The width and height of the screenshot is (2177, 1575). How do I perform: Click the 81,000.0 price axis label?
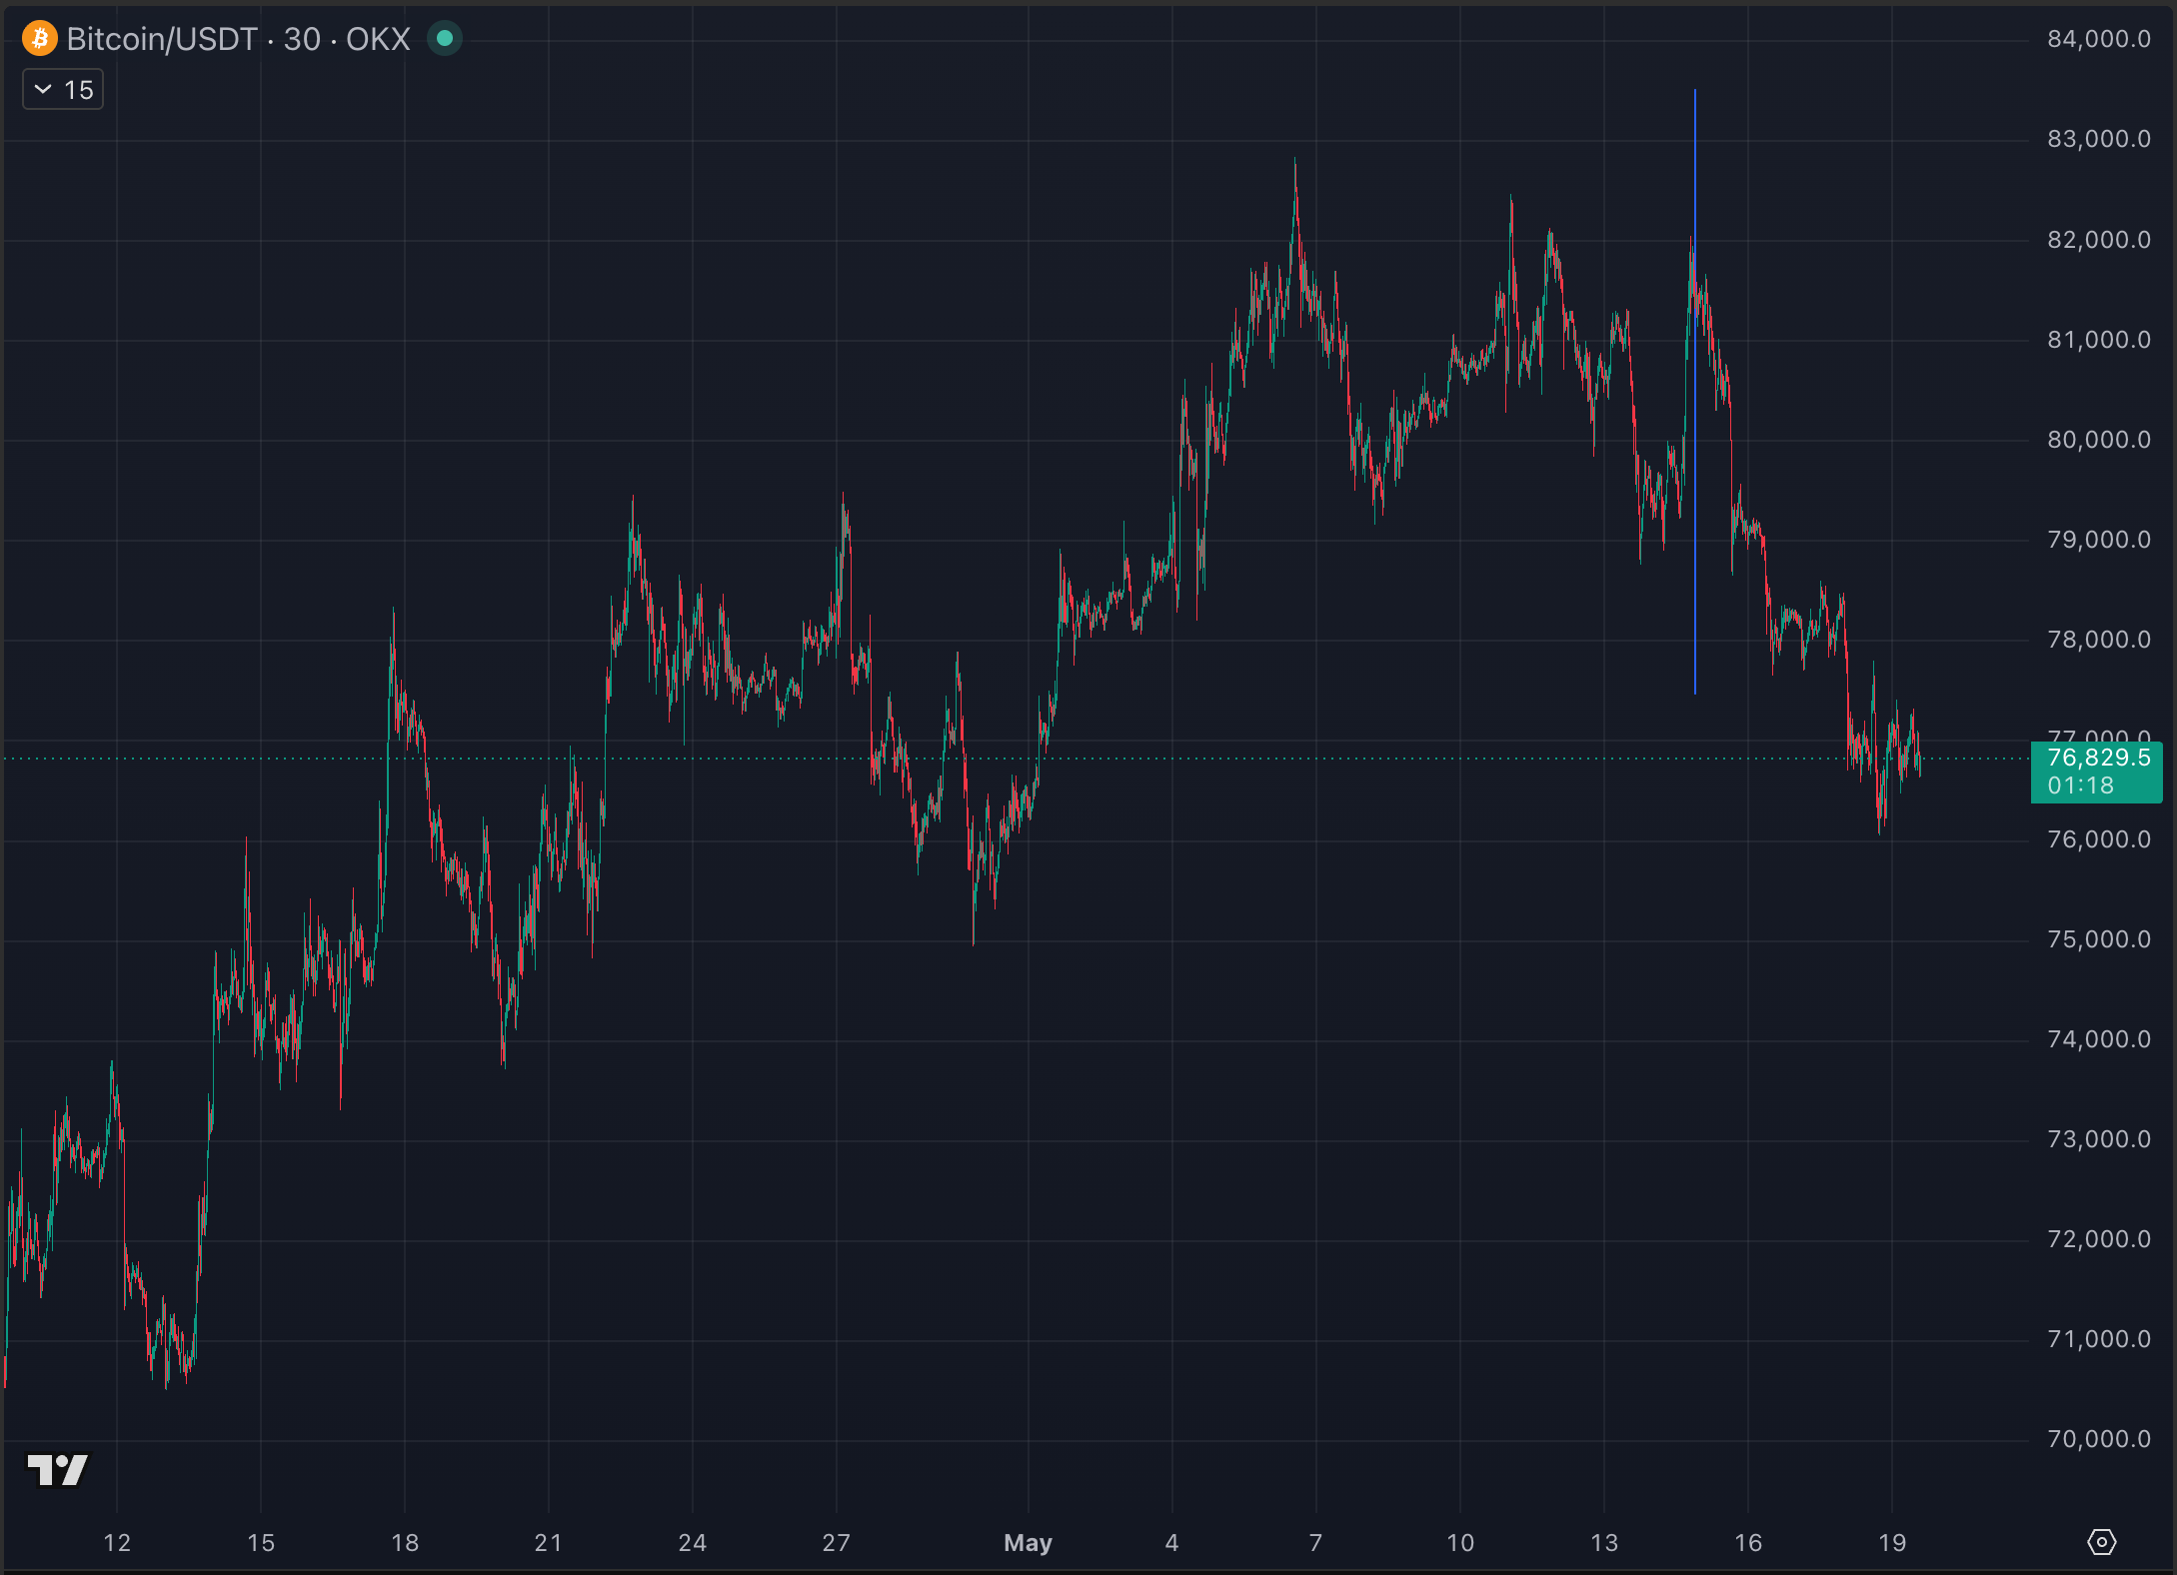point(2099,340)
